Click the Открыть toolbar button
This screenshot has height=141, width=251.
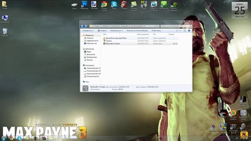point(102,31)
